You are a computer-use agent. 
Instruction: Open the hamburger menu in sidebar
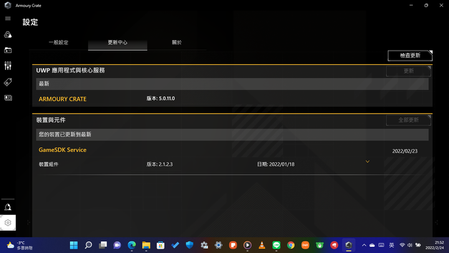(x=7, y=18)
